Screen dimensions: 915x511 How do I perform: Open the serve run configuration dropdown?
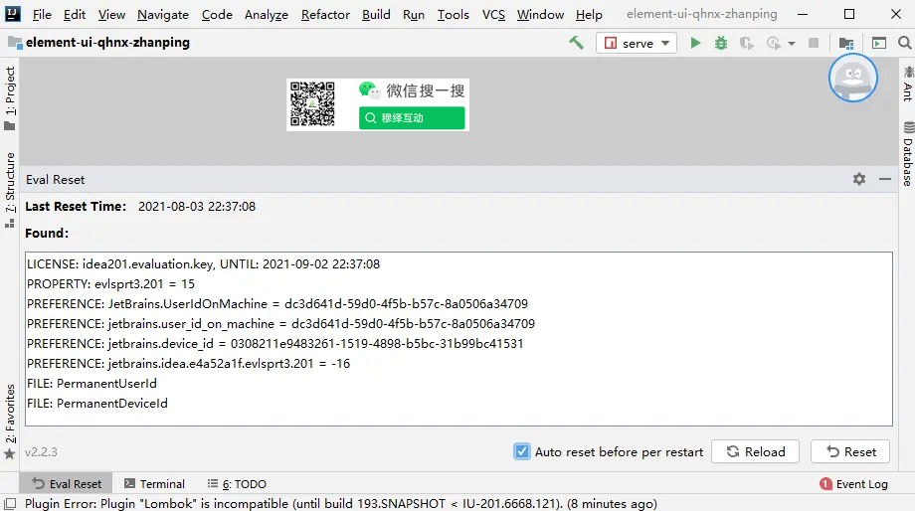(637, 43)
